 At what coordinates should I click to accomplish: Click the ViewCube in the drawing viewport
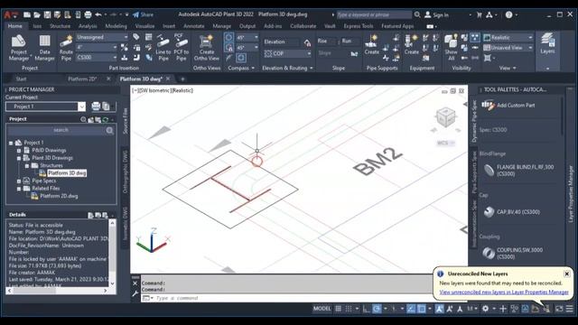[445, 118]
